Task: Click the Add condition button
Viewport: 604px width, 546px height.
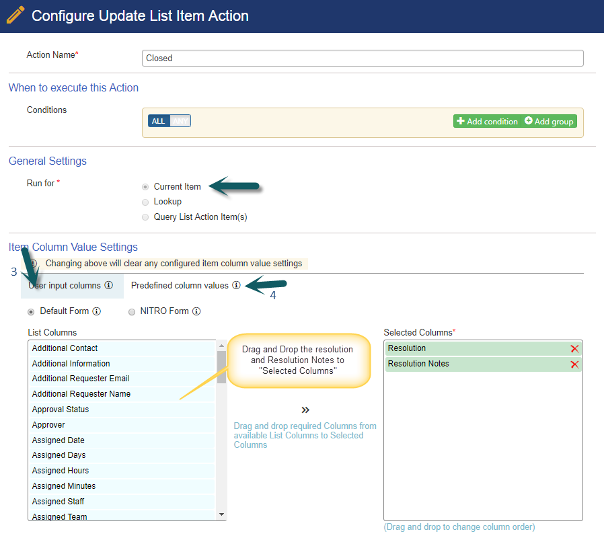Action: (487, 121)
